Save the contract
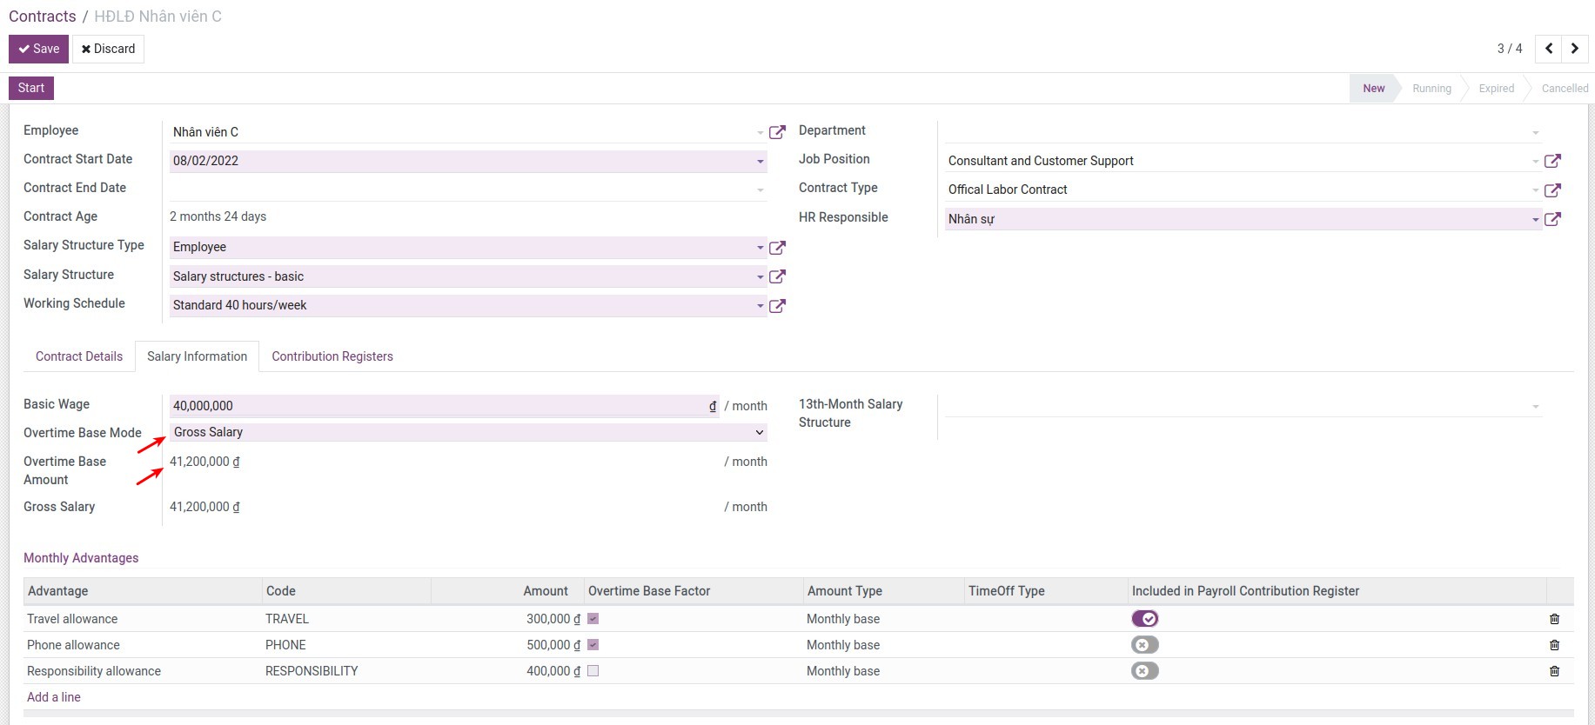 click(38, 49)
